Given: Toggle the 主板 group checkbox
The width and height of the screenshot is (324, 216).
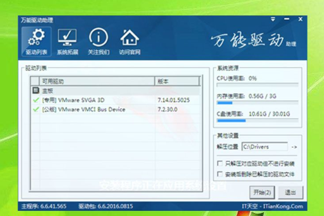Looking at the screenshot, I should pyautogui.click(x=36, y=90).
